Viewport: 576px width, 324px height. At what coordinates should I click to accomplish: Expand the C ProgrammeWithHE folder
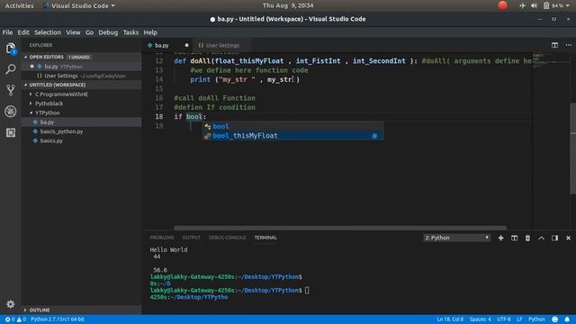pyautogui.click(x=61, y=94)
